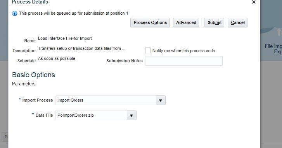
Task: Submit the Load Interface File process
Action: coord(214,22)
